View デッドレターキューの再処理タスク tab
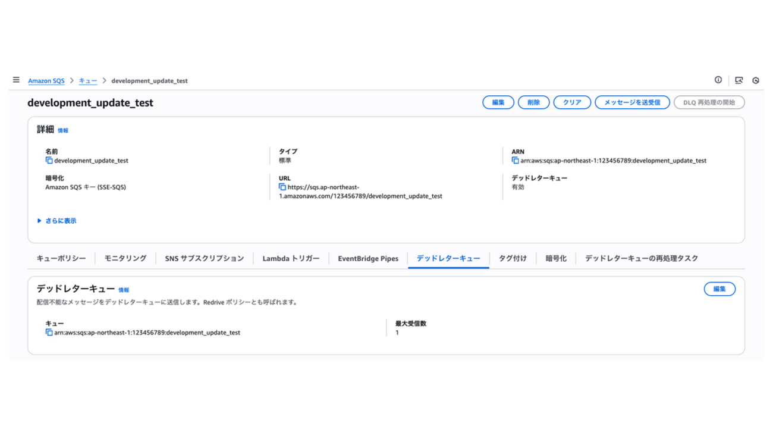Image resolution: width=773 pixels, height=435 pixels. 642,258
